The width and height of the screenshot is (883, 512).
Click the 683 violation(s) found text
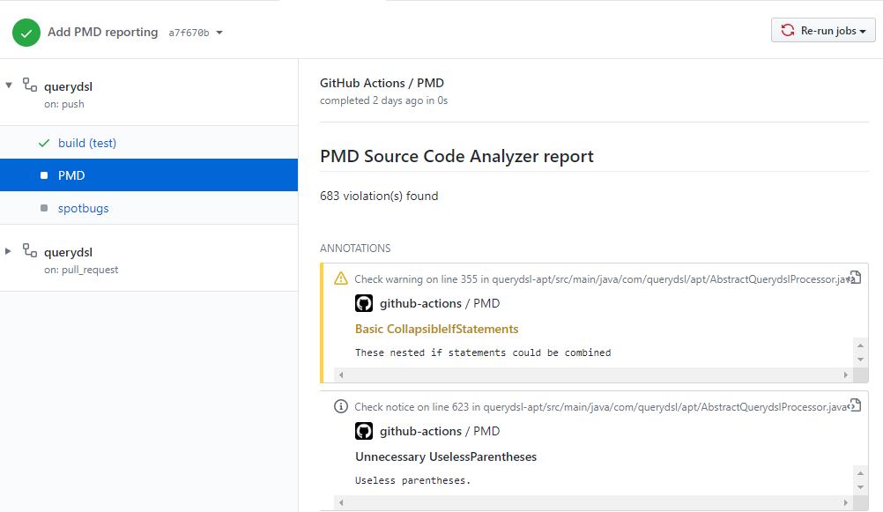tap(379, 196)
